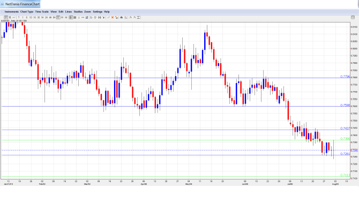Switch to 4H time scale
Image resolution: width=359 pixels, height=202 pixels.
coord(50,17)
